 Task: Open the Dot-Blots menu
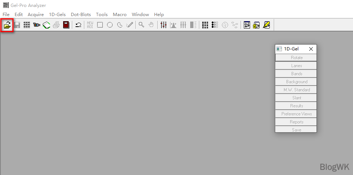81,14
